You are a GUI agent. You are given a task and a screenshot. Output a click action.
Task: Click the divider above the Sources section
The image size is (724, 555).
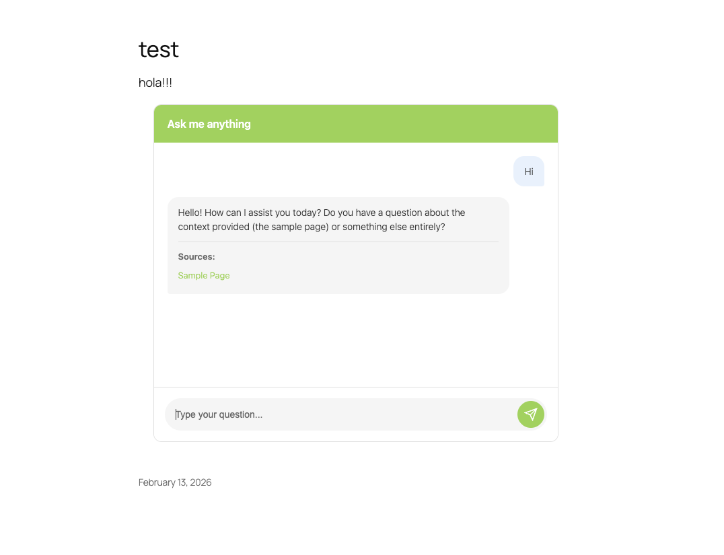pos(338,242)
